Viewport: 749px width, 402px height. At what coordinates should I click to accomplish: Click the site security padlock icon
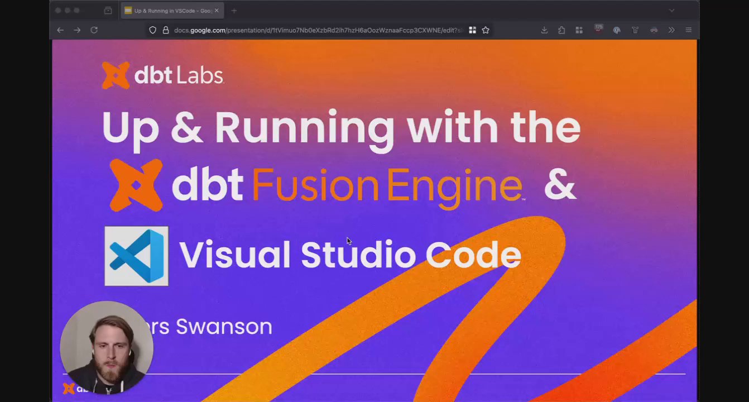point(165,30)
